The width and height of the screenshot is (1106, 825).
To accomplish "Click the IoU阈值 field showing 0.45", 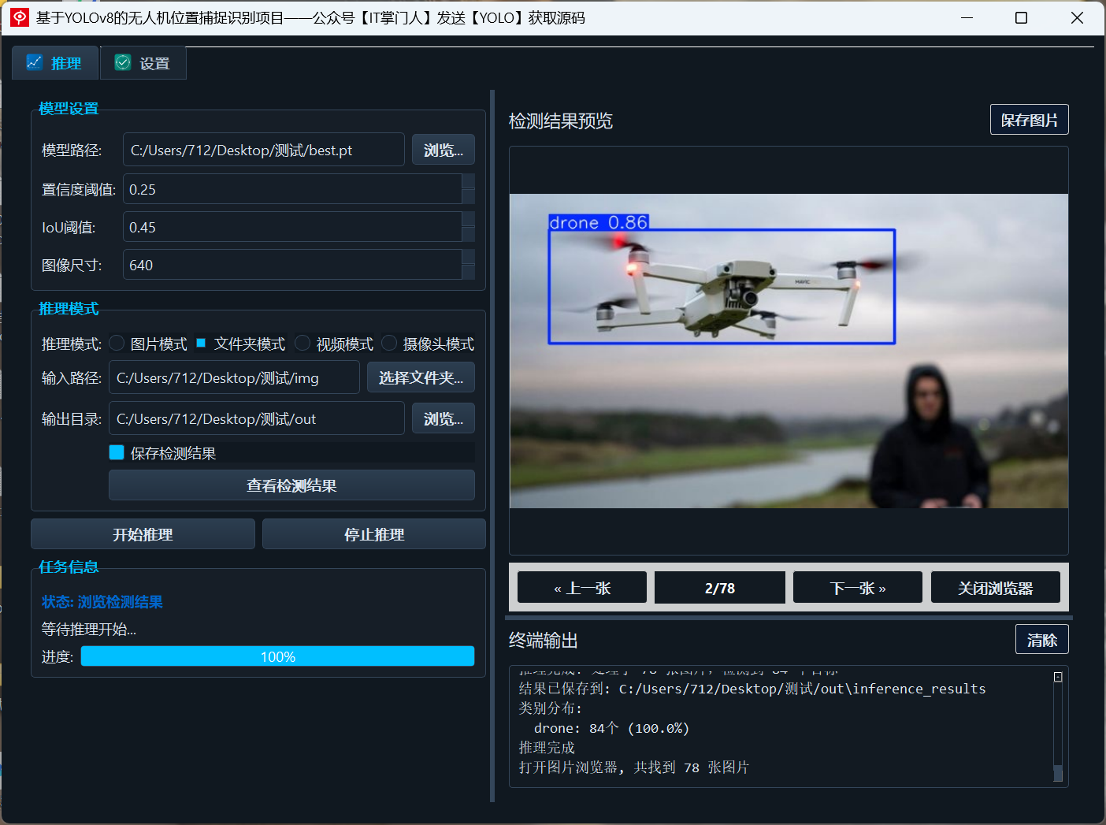I will coord(292,227).
